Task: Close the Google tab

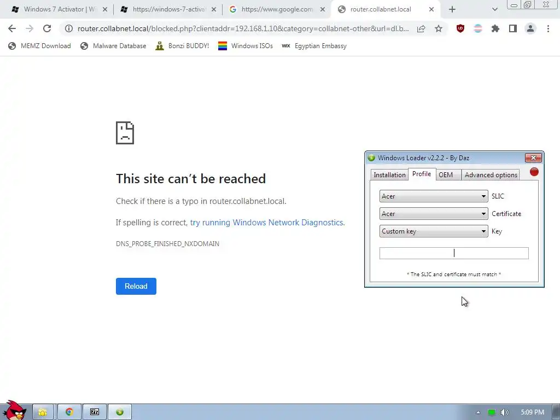Action: [x=323, y=10]
